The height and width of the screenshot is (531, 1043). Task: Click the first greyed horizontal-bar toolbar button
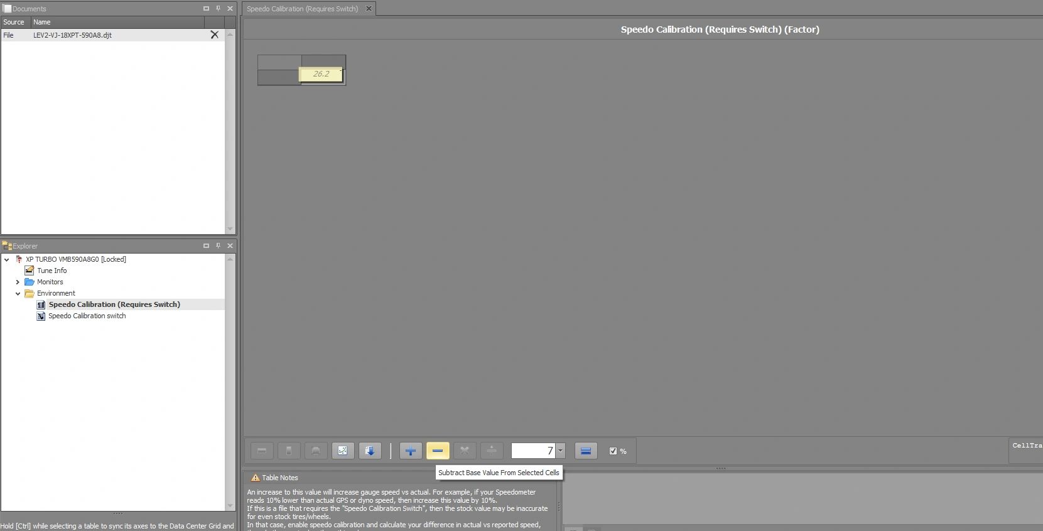(262, 451)
